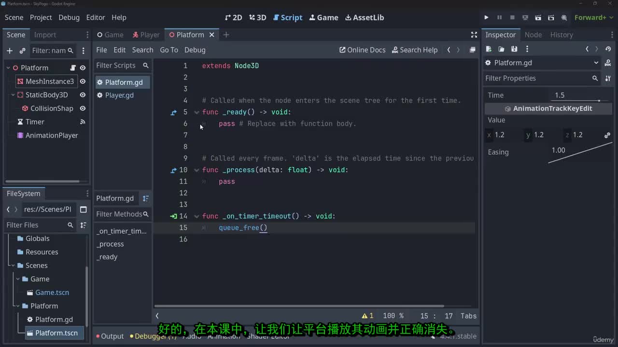The height and width of the screenshot is (347, 618).
Task: Fold the _process function at line 10
Action: [x=197, y=170]
